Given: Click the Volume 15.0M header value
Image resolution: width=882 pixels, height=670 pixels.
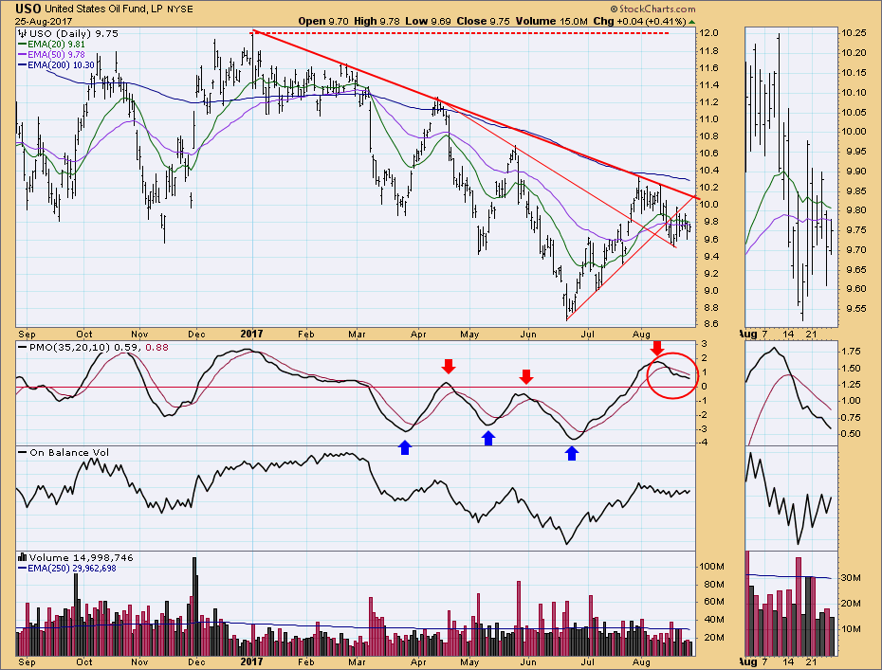Looking at the screenshot, I should click(552, 22).
